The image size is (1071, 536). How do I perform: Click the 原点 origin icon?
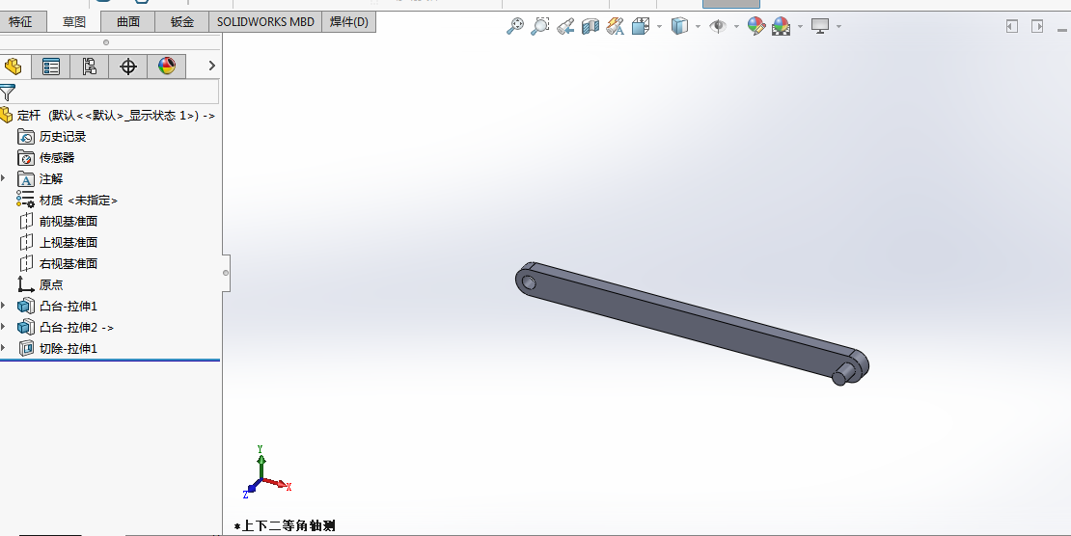coord(25,284)
